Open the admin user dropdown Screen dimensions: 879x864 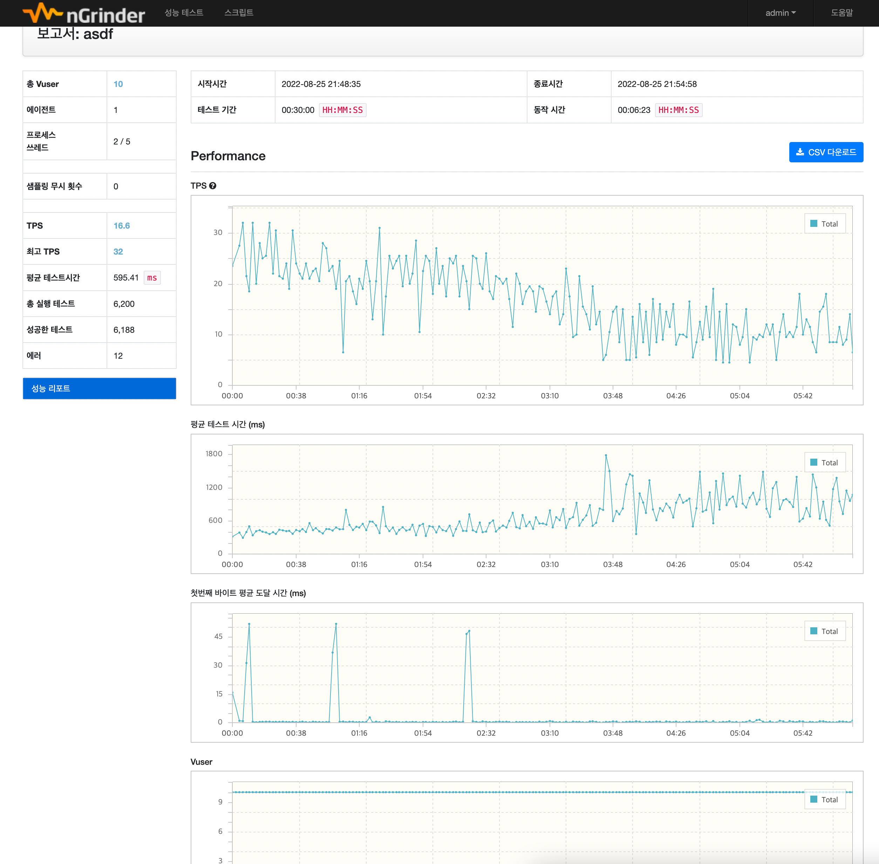tap(780, 13)
